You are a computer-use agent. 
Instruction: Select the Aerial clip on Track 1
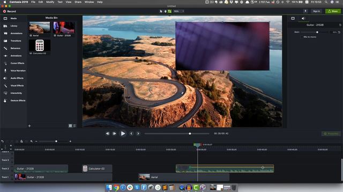click(184, 177)
